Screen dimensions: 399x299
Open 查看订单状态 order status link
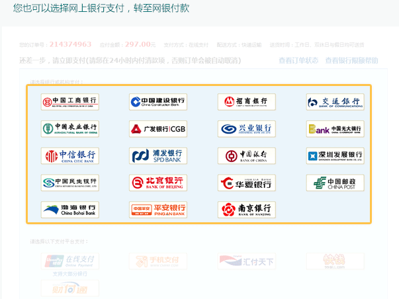[x=298, y=61]
